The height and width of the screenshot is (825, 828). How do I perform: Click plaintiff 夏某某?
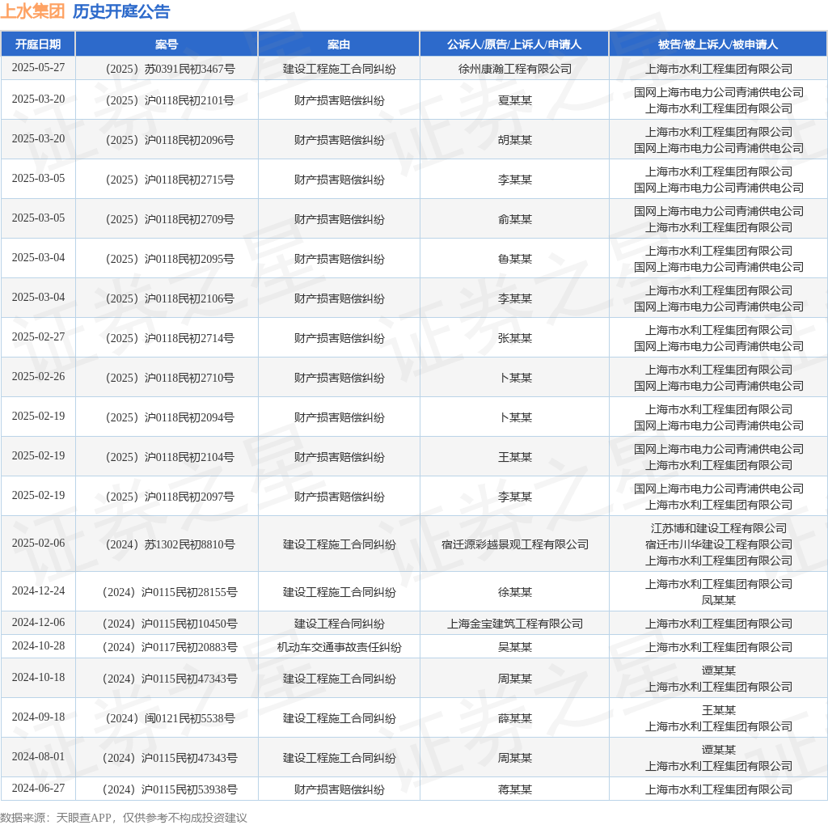[x=515, y=100]
